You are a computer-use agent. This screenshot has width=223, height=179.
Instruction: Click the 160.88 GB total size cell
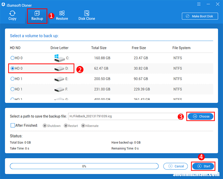[x=102, y=58]
